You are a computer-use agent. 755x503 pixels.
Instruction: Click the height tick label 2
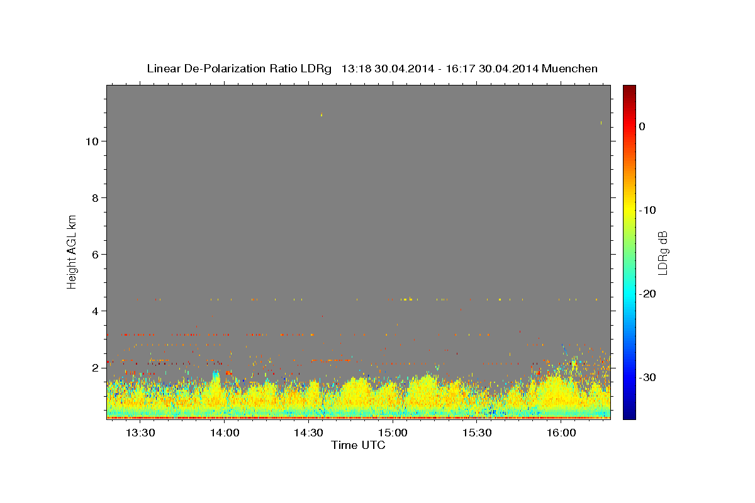[x=96, y=368]
